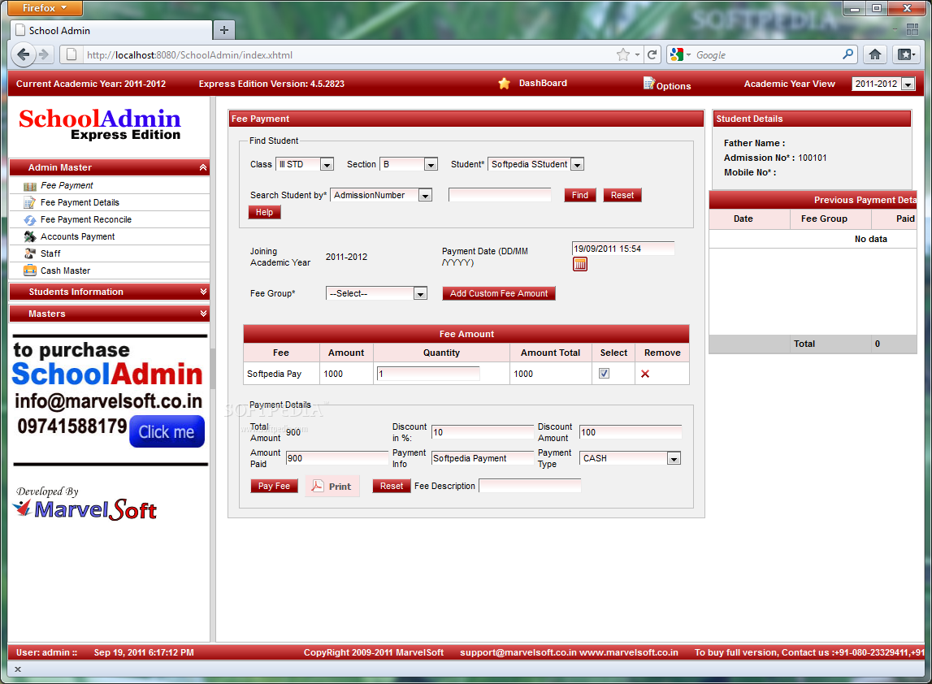Expand the Students Information panel
Screen dimensions: 932x684
(203, 292)
